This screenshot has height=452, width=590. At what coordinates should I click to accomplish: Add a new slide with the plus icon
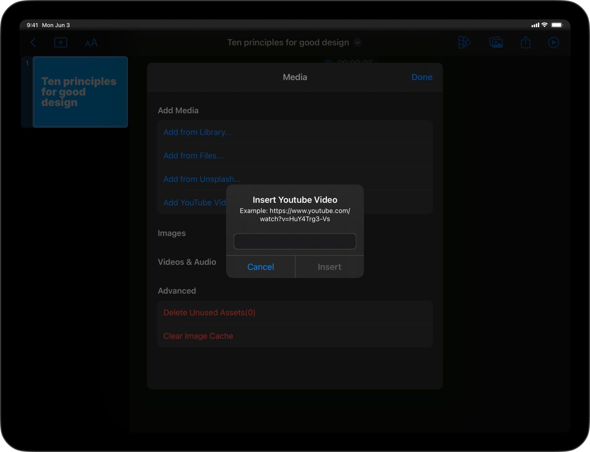pyautogui.click(x=61, y=43)
